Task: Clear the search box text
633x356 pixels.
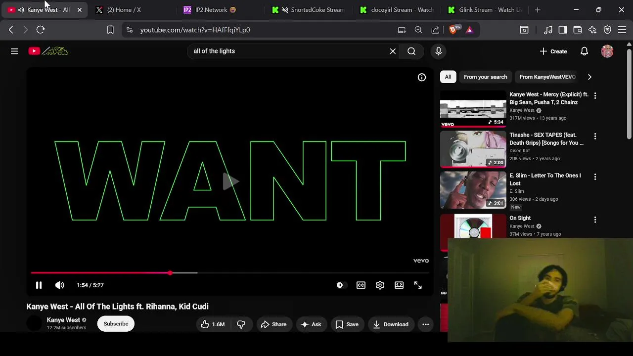Action: click(x=393, y=51)
